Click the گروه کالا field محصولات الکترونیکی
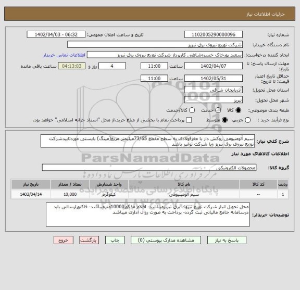Viewport: 300px width, 290px height. 149,168
